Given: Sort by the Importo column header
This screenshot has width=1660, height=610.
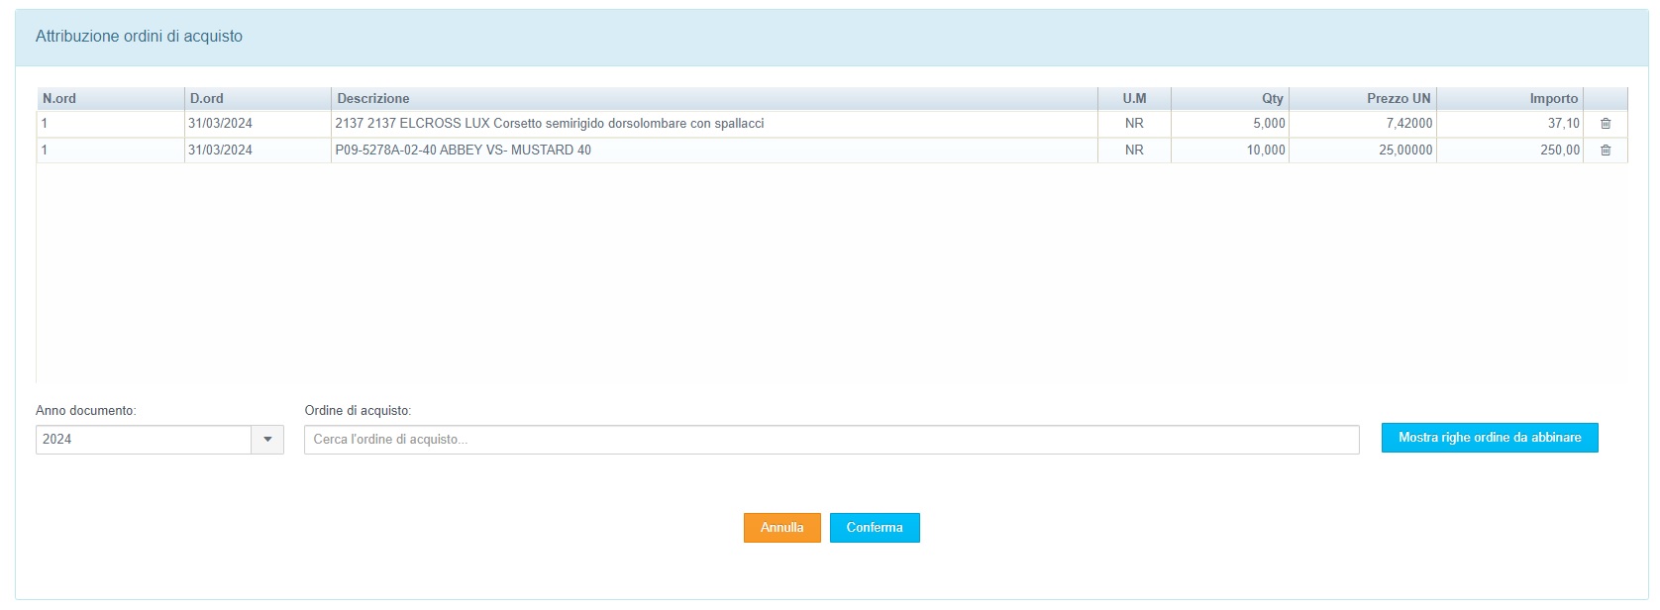Looking at the screenshot, I should point(1553,98).
